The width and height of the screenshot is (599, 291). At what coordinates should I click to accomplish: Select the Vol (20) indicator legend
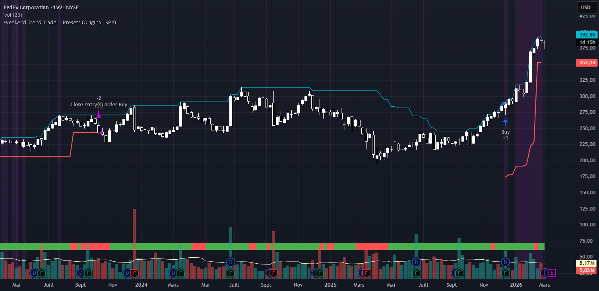click(x=14, y=15)
